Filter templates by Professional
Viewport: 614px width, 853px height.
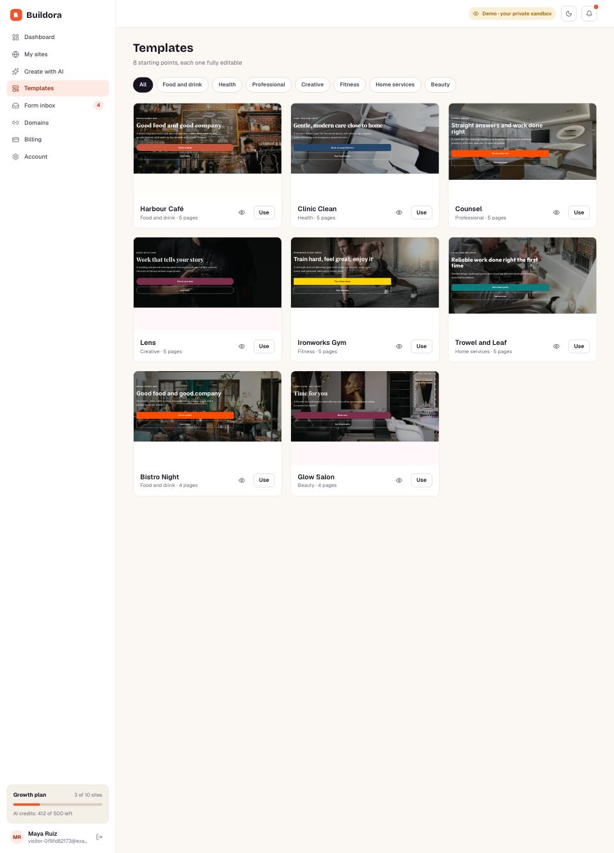click(x=269, y=84)
